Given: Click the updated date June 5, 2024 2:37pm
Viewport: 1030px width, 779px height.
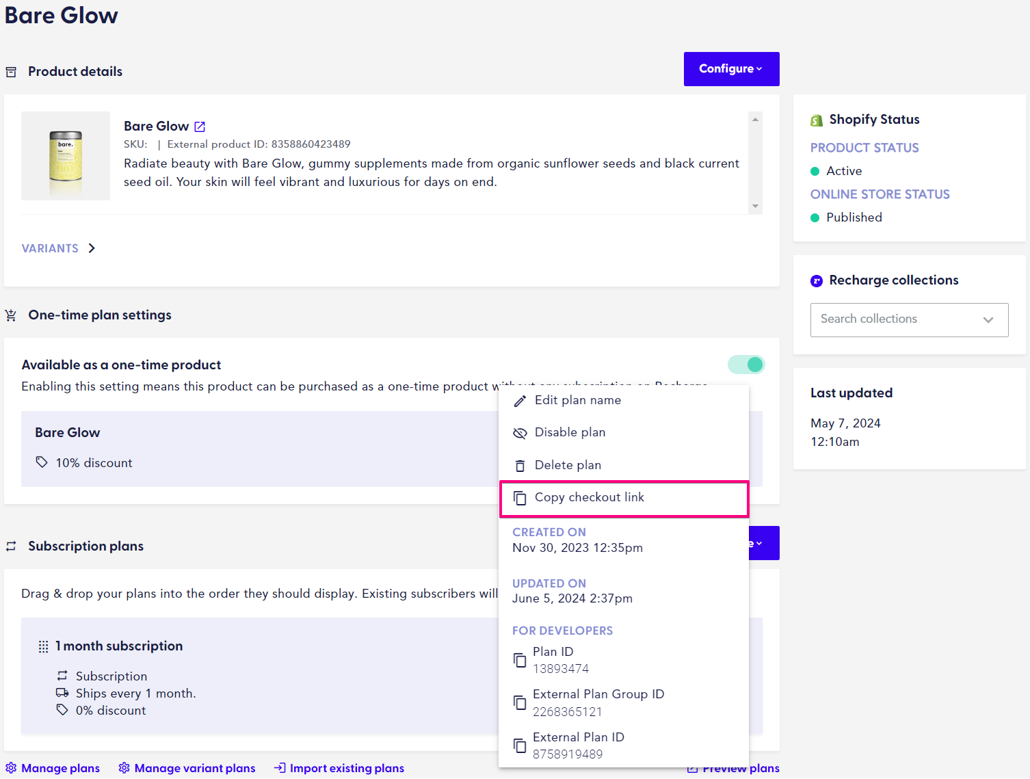Looking at the screenshot, I should [572, 598].
